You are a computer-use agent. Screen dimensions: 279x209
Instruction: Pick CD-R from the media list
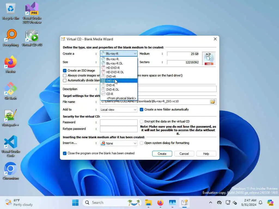click(119, 94)
